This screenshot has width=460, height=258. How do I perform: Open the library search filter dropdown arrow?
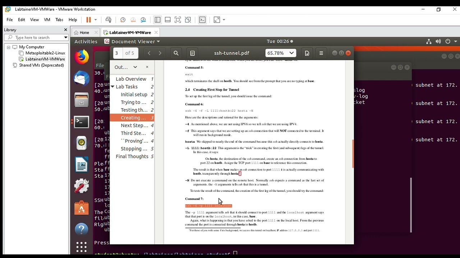66,38
